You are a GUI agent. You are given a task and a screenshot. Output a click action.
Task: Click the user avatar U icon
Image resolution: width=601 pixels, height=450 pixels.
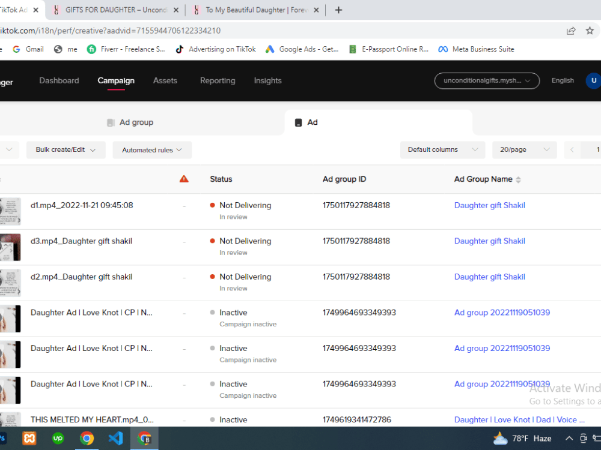coord(593,80)
